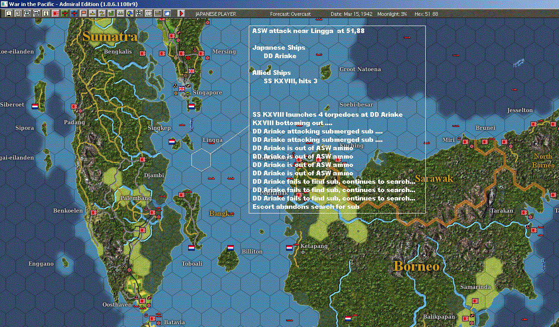
Task: Click the Miri town label
Action: [x=448, y=140]
